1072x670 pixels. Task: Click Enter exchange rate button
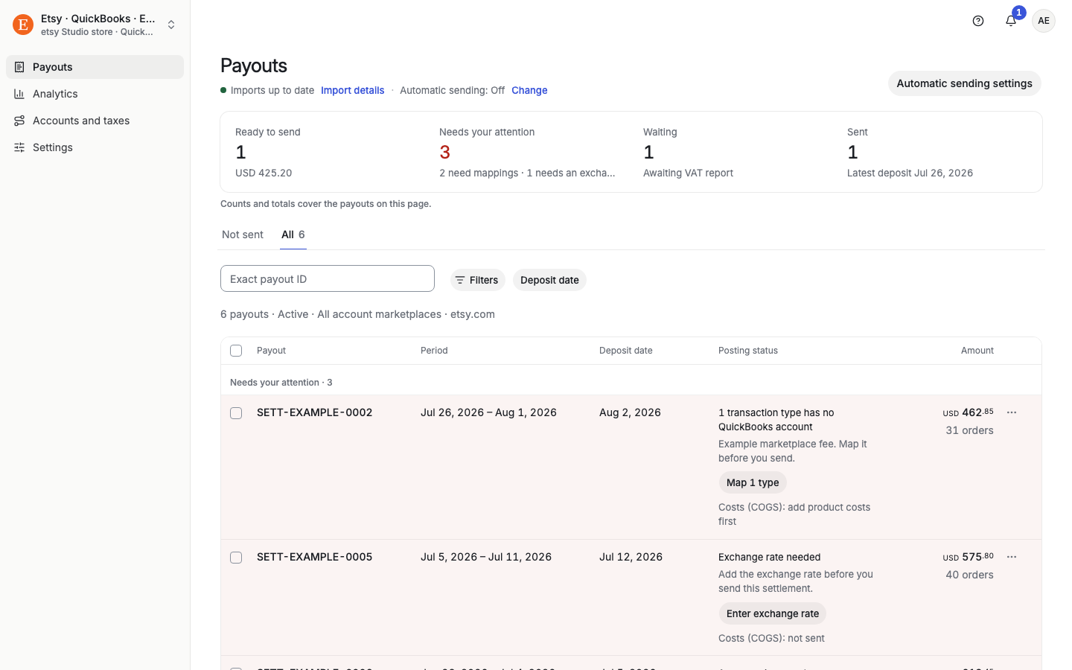[773, 613]
